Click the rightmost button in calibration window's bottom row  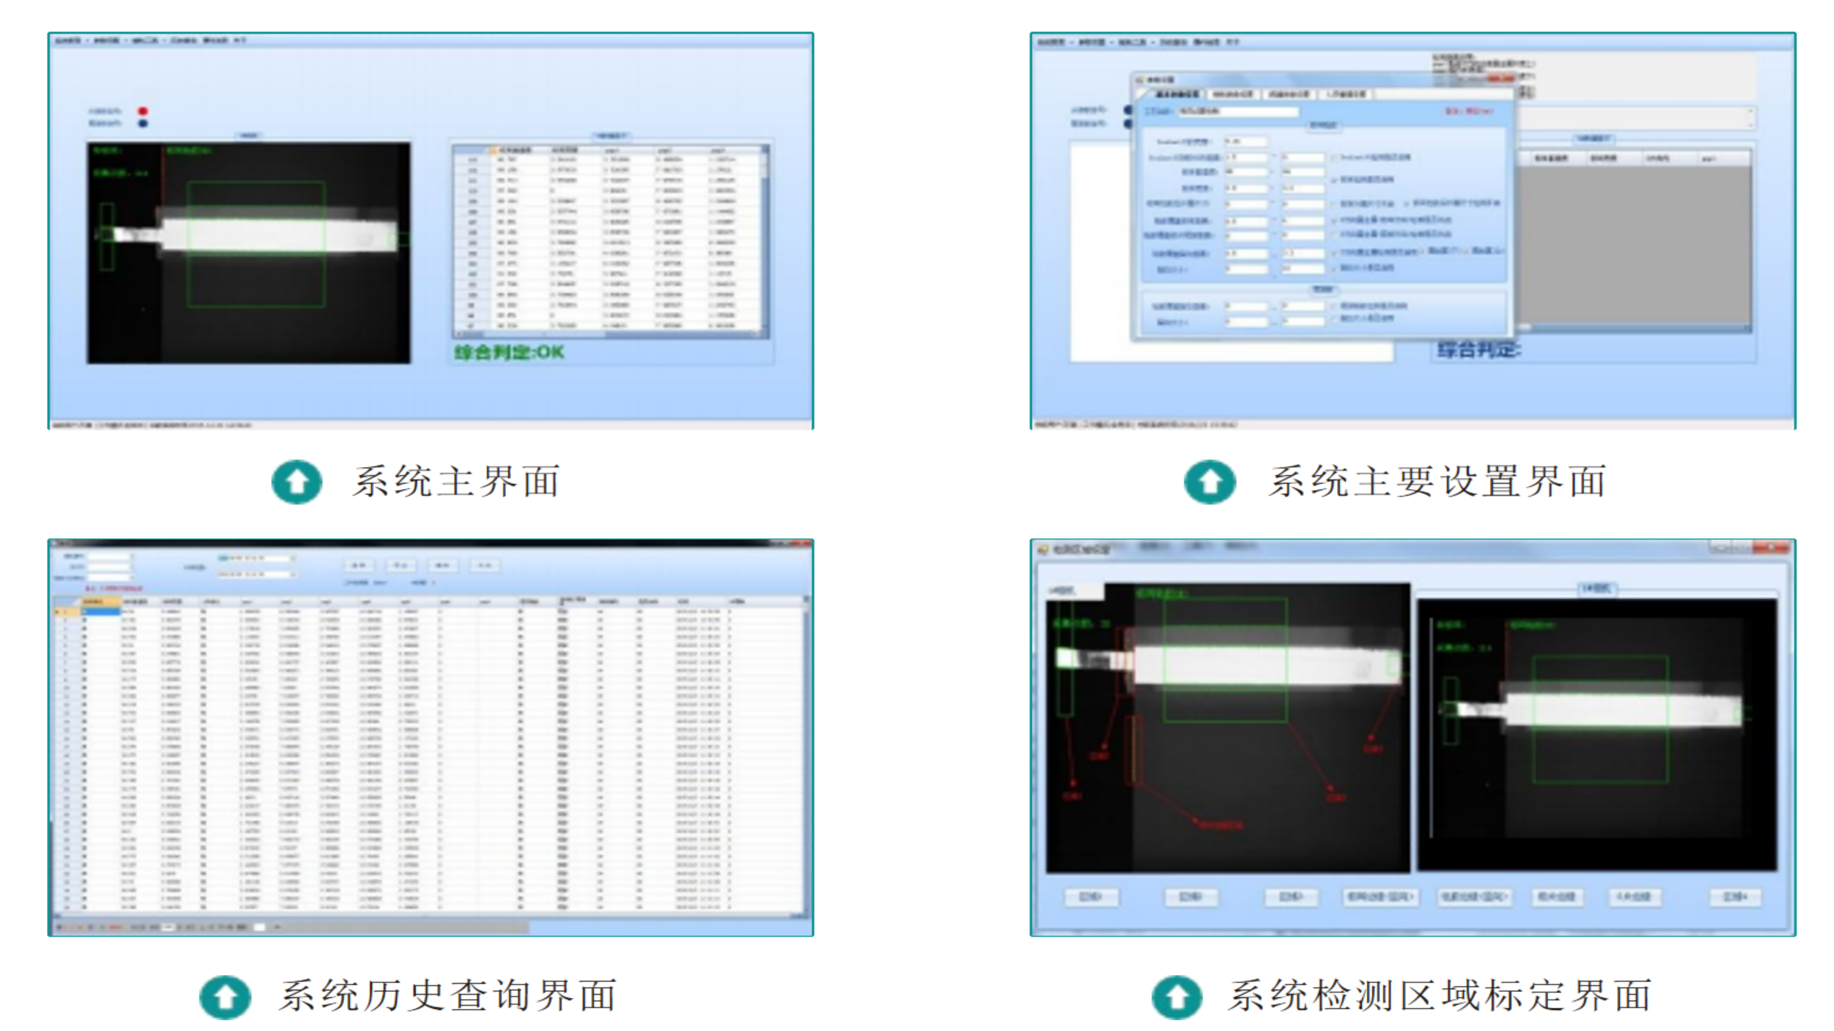(x=1736, y=897)
